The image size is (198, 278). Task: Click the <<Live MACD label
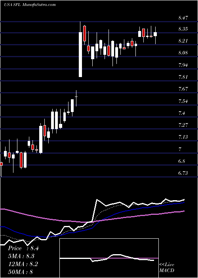tap(167, 268)
